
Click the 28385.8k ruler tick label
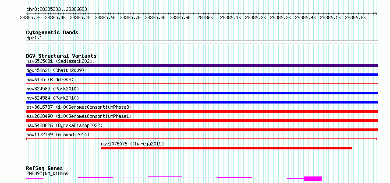click(x=155, y=17)
